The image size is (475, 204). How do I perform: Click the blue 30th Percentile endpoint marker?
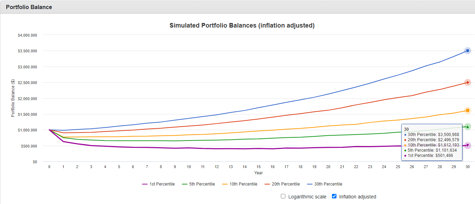pyautogui.click(x=468, y=51)
